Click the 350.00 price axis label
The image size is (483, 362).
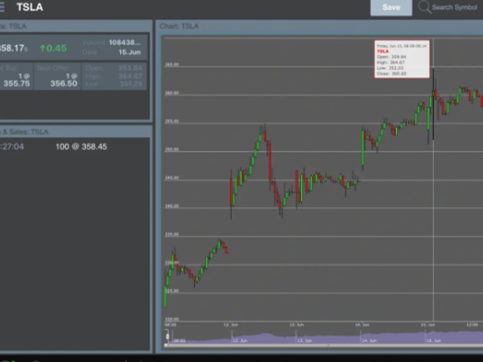pyautogui.click(x=172, y=150)
